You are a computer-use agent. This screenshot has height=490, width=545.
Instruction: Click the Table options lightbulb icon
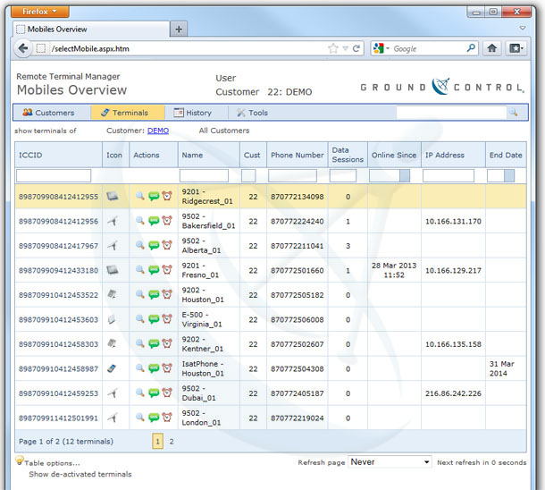coord(20,460)
